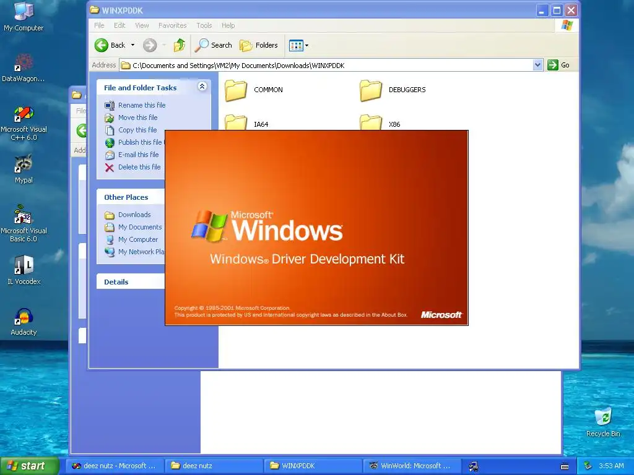The width and height of the screenshot is (634, 475).
Task: Open the DataWagon desktop shortcut
Action: coord(24,68)
